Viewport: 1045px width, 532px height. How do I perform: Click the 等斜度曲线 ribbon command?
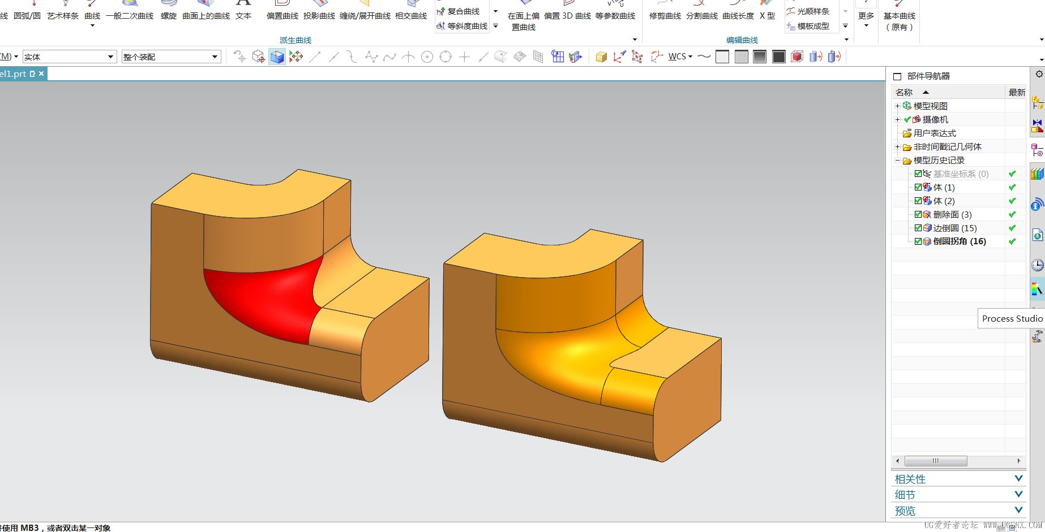coord(462,26)
